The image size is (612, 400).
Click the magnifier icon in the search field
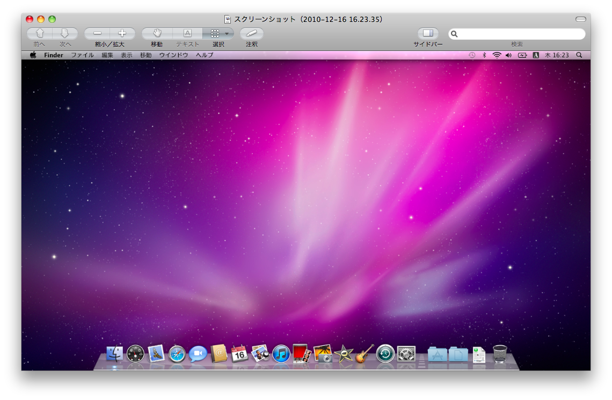coord(454,34)
